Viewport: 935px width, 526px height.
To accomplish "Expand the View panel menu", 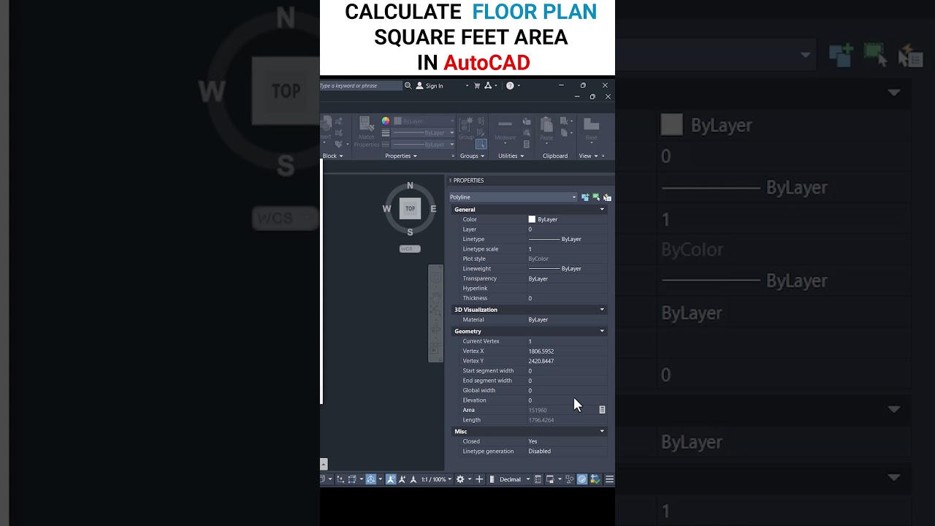I will tap(588, 156).
